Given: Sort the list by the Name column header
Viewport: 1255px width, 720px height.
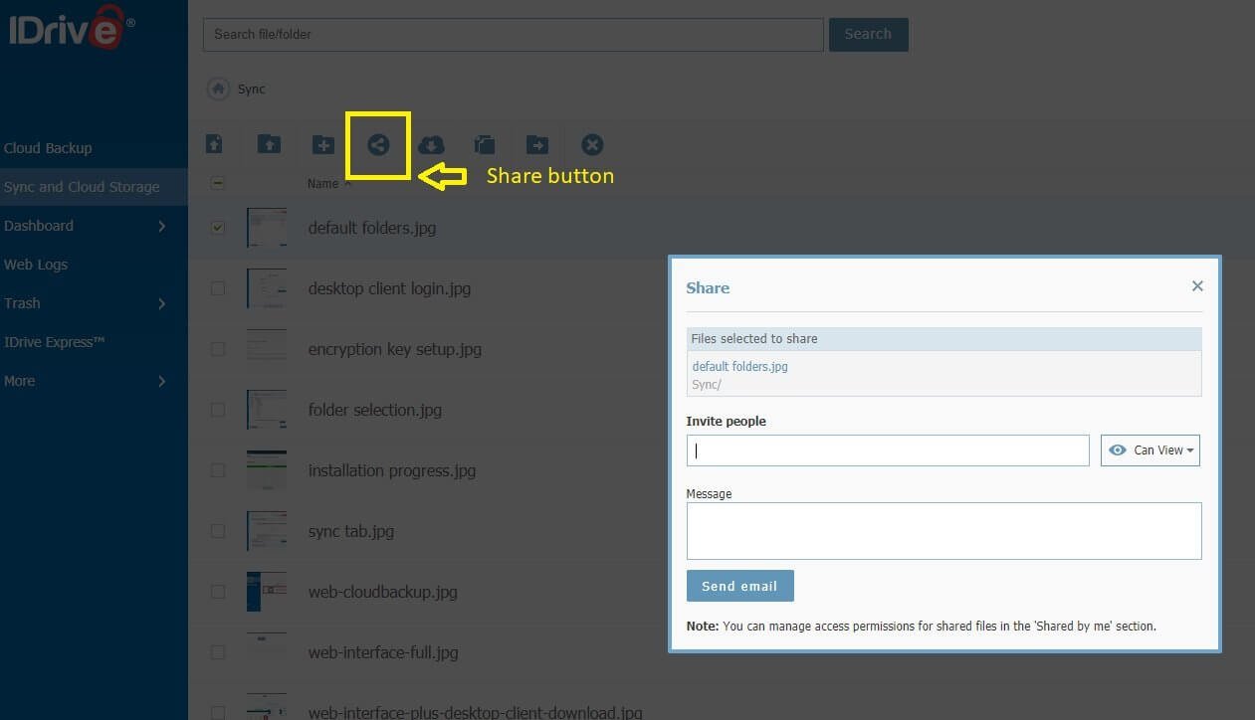Looking at the screenshot, I should [x=323, y=184].
